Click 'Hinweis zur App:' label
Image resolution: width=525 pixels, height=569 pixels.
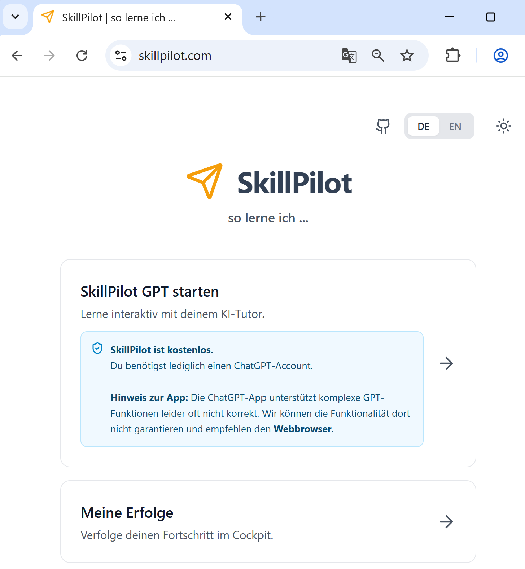pos(149,398)
